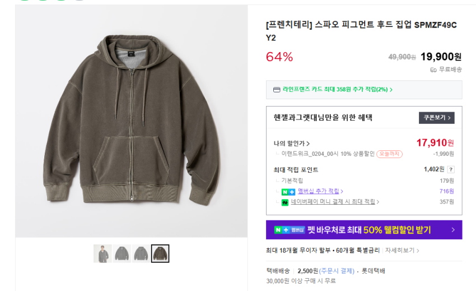Select the brown hoodie thumbnail
The height and width of the screenshot is (291, 476).
click(160, 254)
